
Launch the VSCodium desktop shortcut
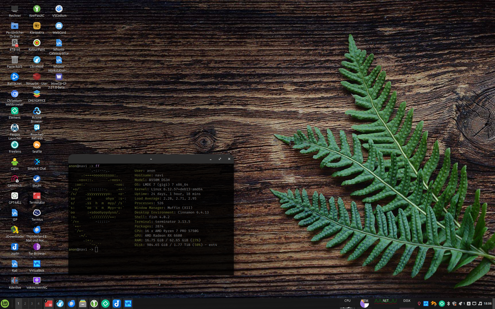pyautogui.click(x=59, y=9)
